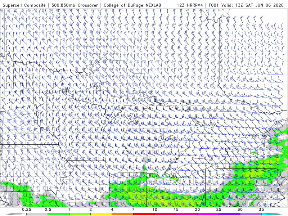Click the 0.5 color scale label

[48, 210]
